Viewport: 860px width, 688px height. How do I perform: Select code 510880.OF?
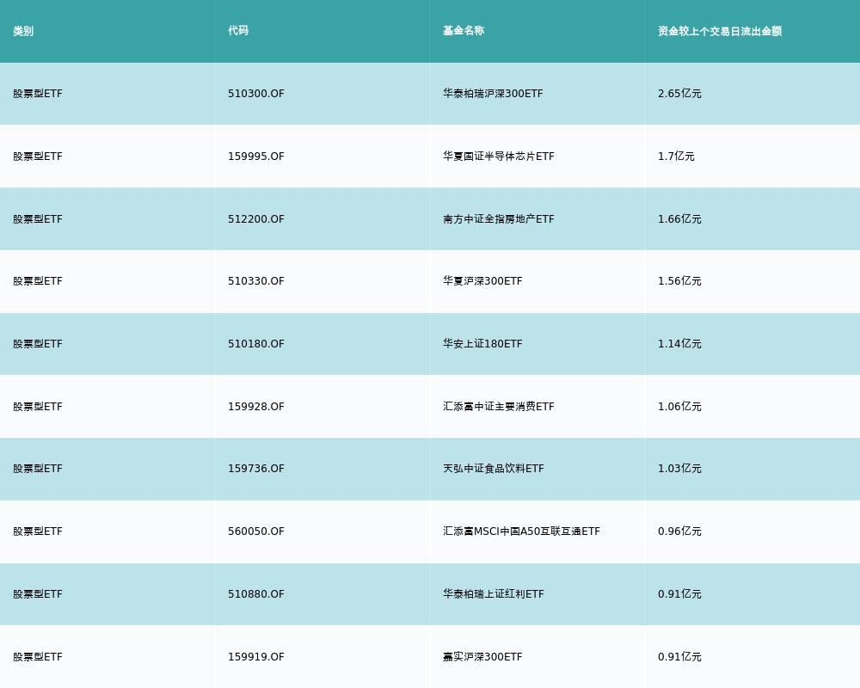click(x=256, y=594)
